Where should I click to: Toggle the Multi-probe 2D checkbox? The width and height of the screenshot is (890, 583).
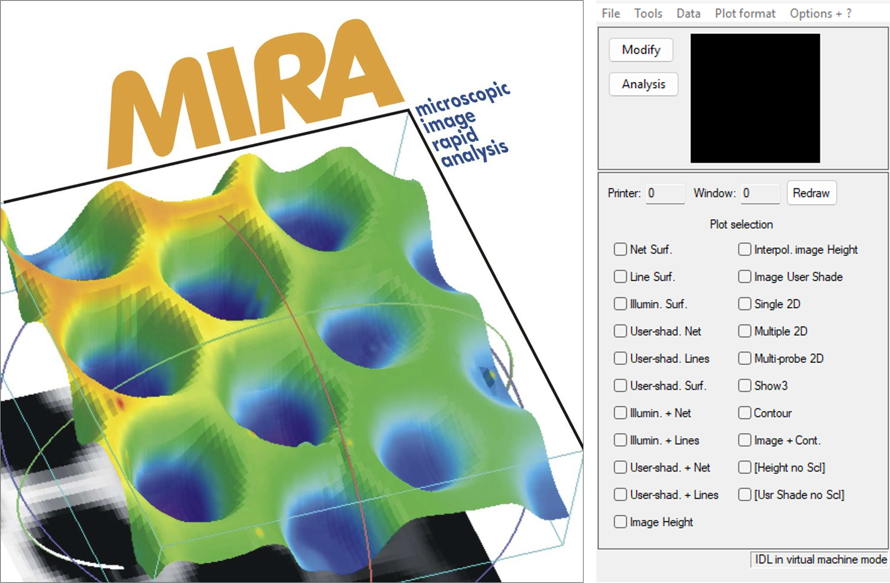pyautogui.click(x=745, y=359)
